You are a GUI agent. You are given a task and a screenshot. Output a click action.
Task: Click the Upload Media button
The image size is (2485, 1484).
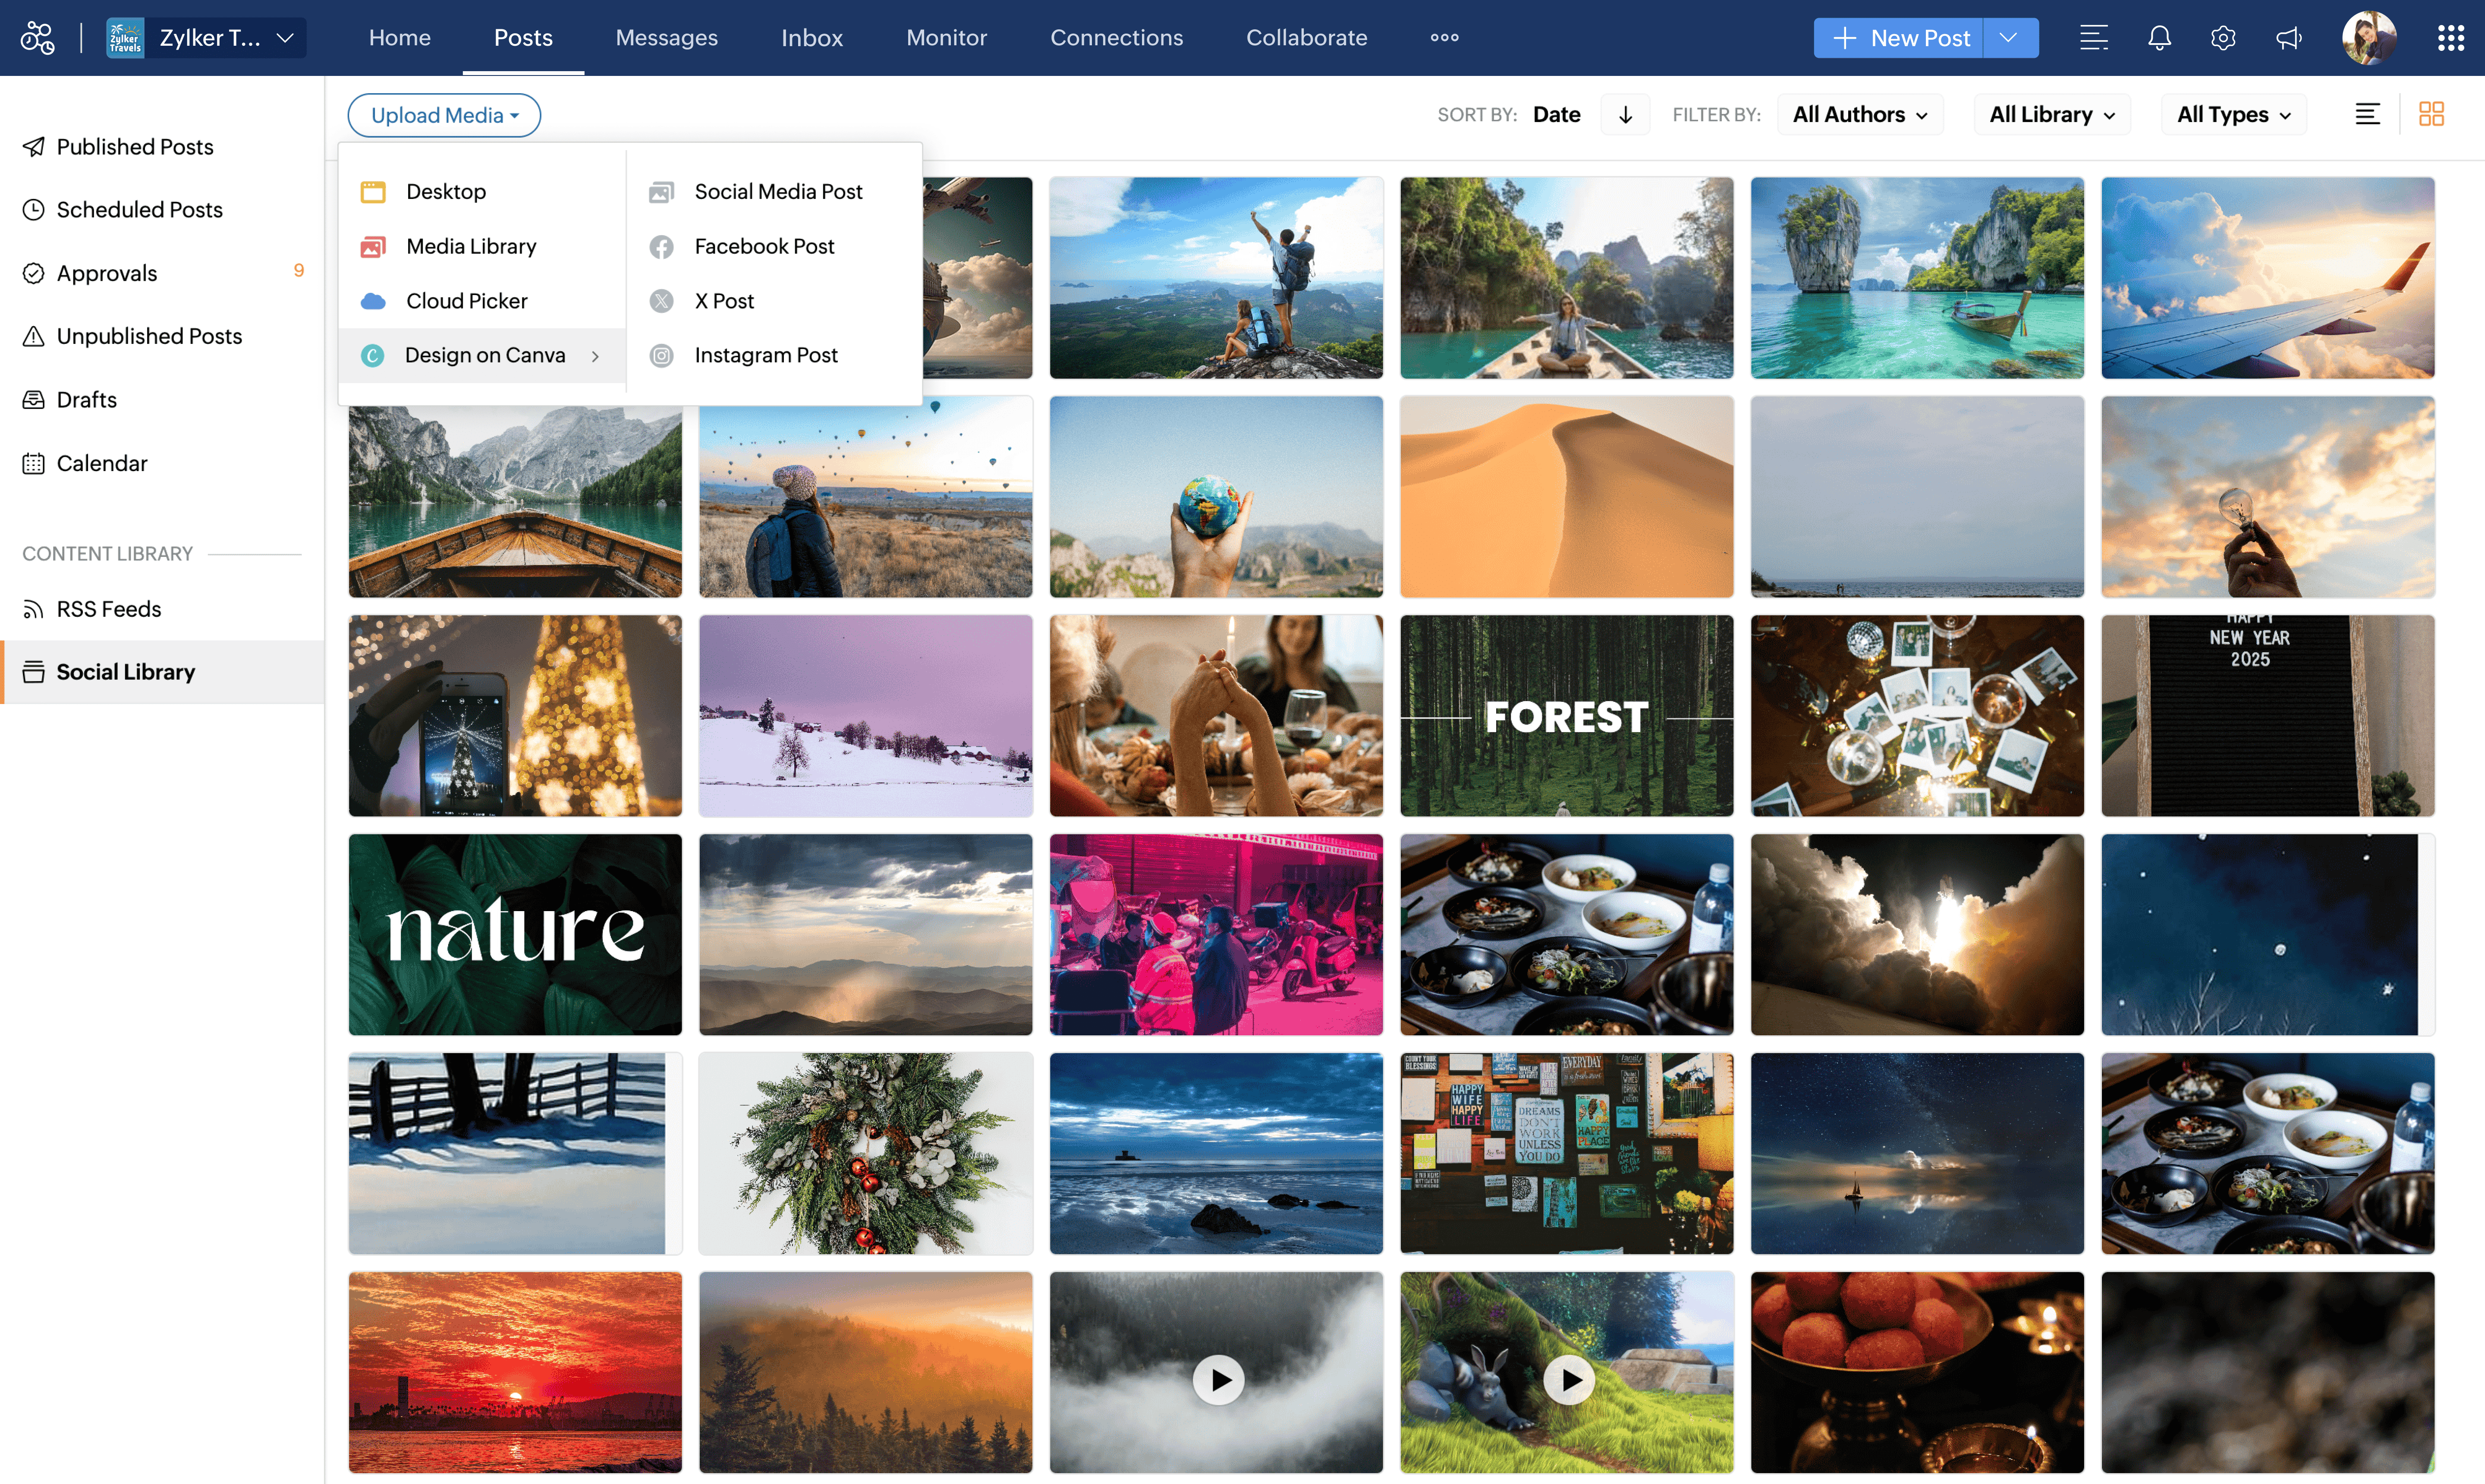(x=444, y=116)
